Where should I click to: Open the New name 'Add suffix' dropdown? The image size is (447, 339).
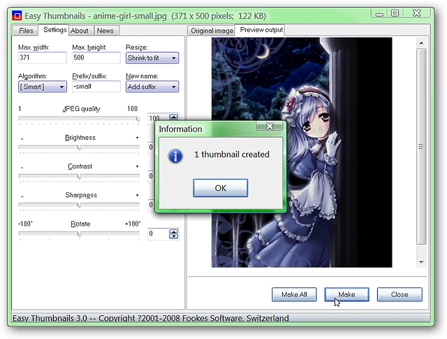(x=152, y=87)
